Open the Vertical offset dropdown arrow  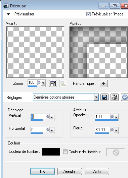coord(52,117)
